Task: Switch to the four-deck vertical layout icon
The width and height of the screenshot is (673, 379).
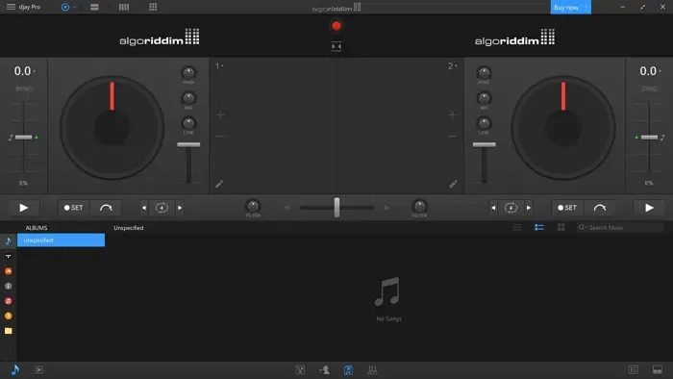Action: tap(124, 7)
